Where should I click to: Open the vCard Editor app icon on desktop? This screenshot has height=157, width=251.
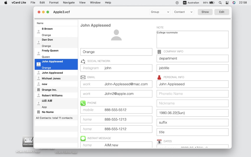click(28, 141)
